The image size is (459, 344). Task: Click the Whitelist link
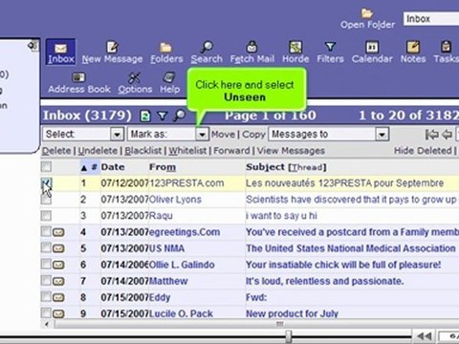pyautogui.click(x=187, y=151)
